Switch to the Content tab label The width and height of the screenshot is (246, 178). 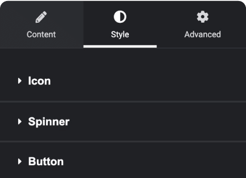click(x=41, y=35)
